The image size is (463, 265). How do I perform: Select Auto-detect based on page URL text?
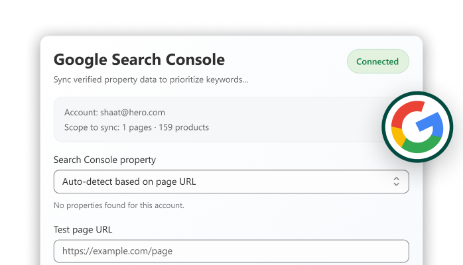[x=129, y=182]
